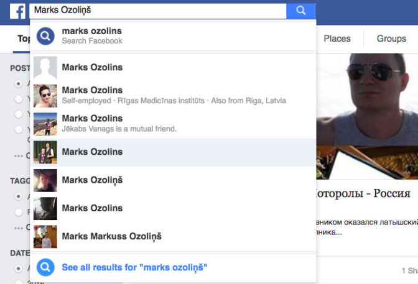Click the Facebook logo icon

[x=17, y=11]
